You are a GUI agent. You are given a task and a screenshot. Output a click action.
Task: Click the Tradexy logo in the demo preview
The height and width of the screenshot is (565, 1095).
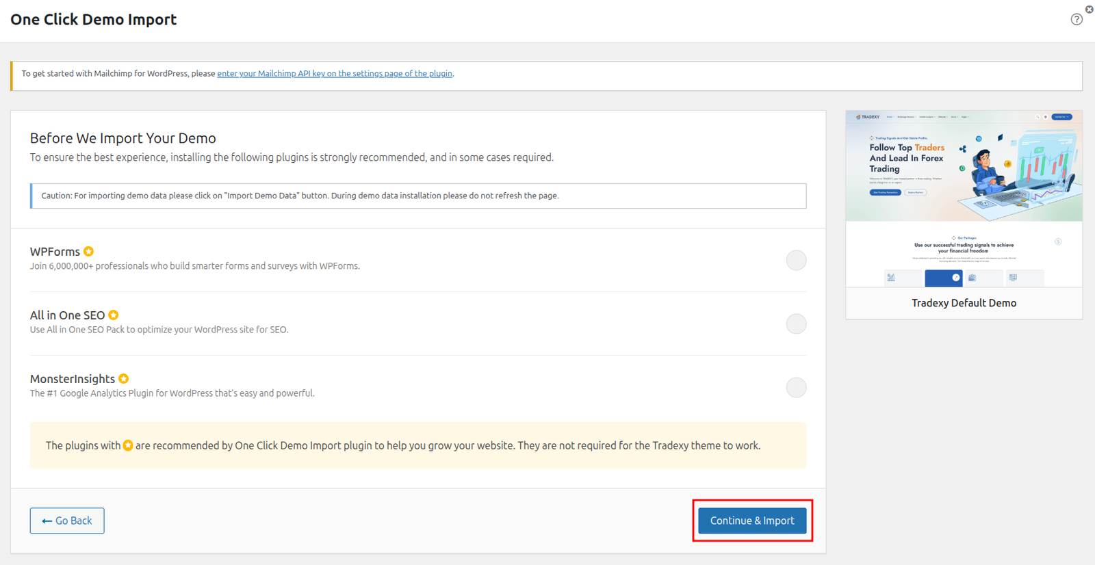pos(868,117)
